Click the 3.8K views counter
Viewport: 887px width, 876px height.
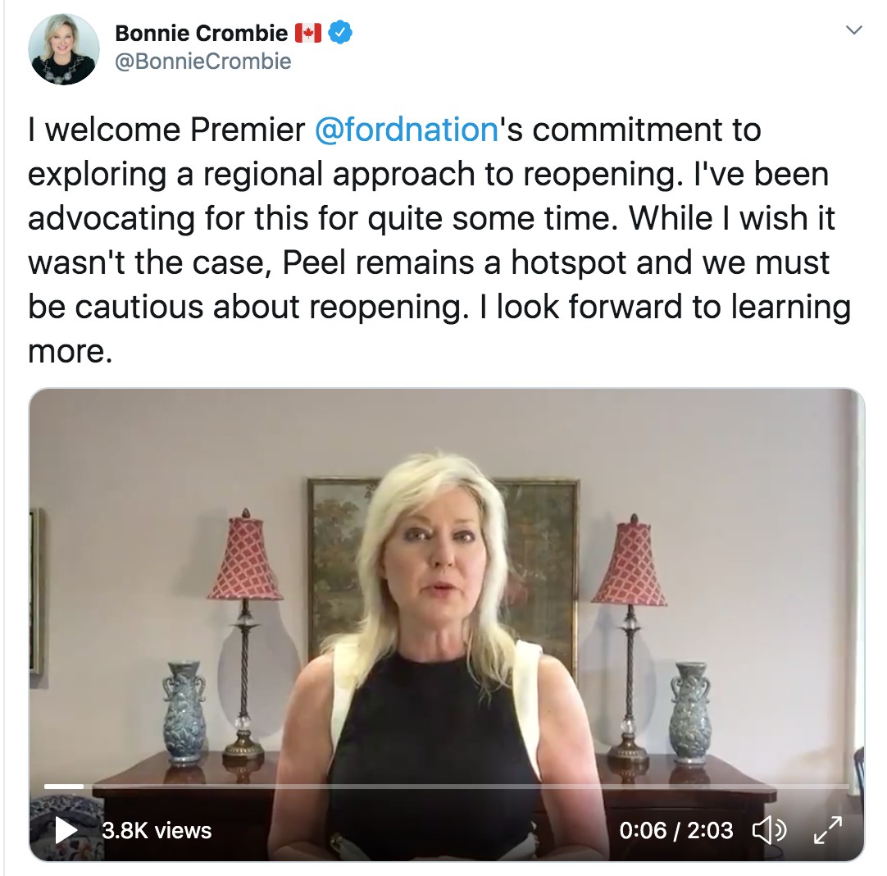click(157, 831)
